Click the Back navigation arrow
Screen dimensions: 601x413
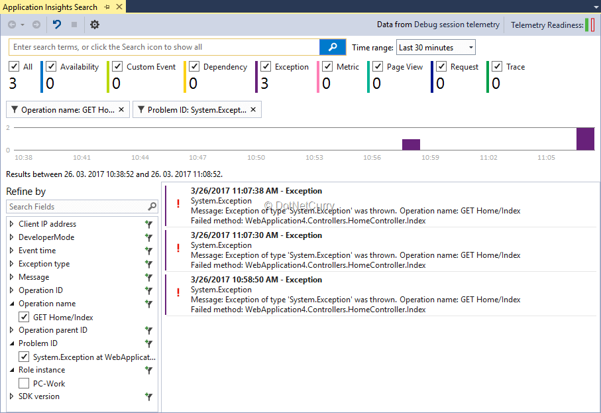12,25
